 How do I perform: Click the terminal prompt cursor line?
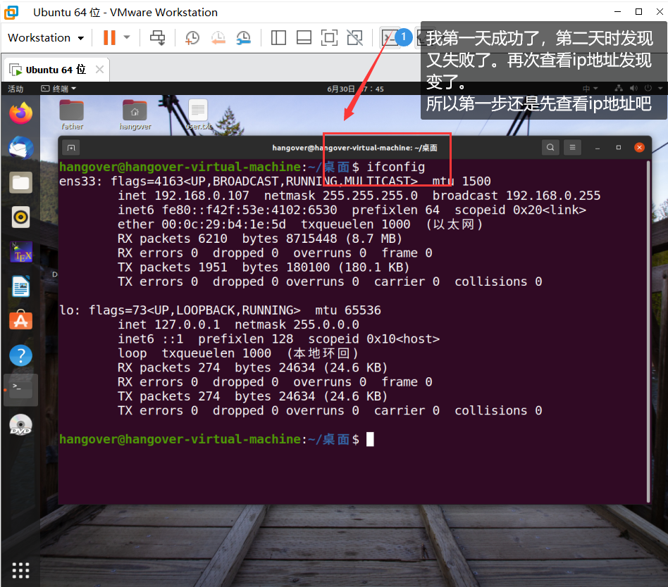point(216,439)
